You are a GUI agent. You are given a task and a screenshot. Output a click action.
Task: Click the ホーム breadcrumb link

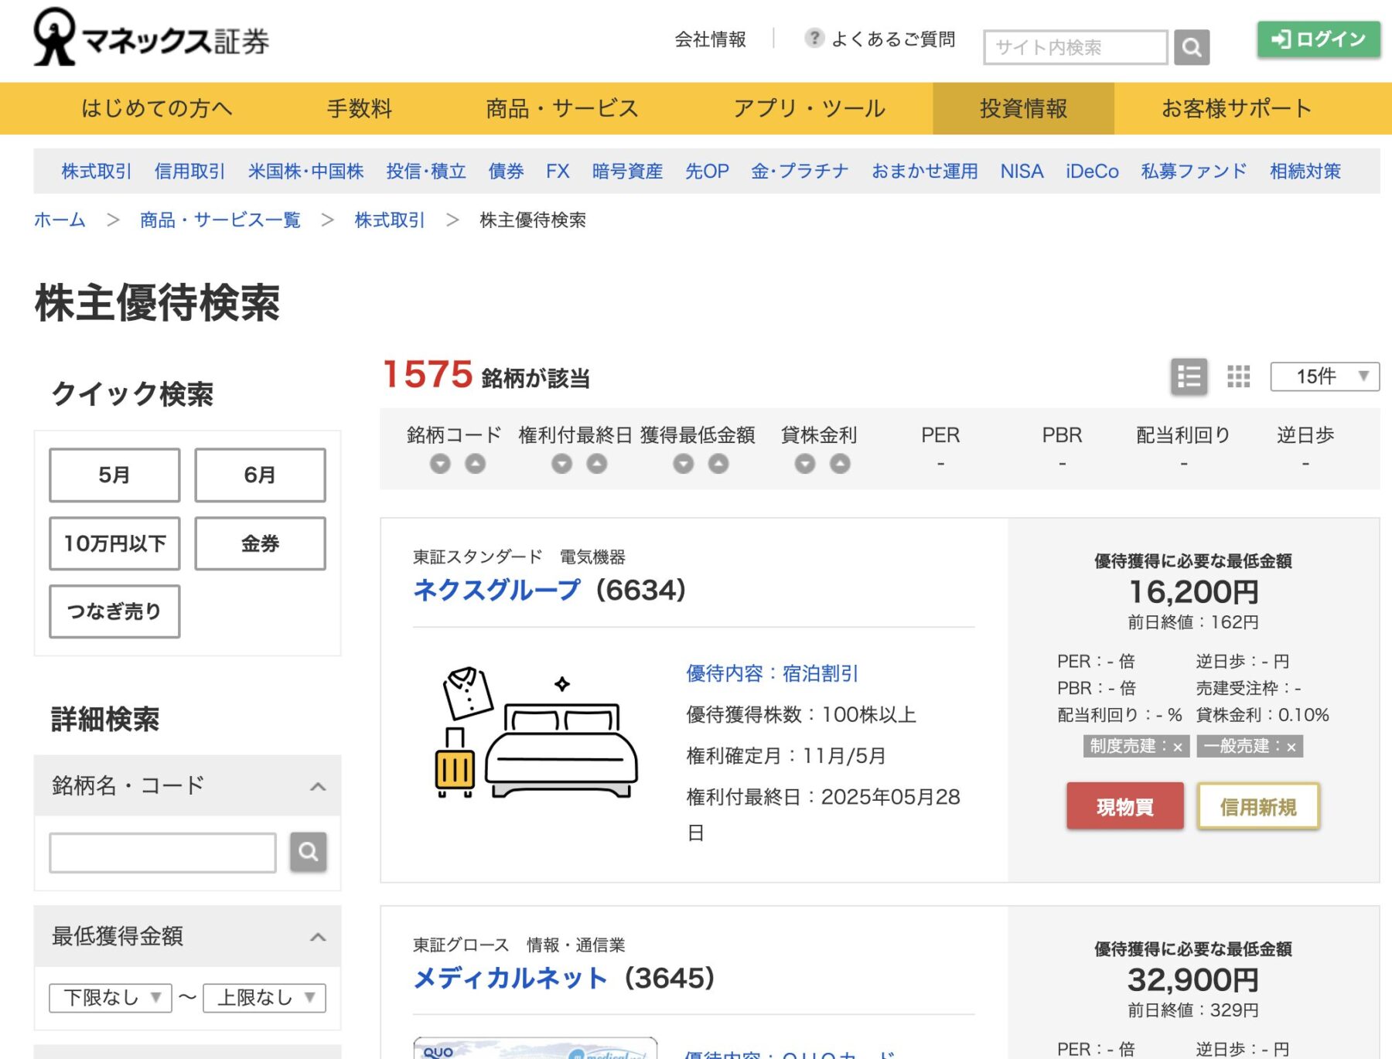(60, 220)
